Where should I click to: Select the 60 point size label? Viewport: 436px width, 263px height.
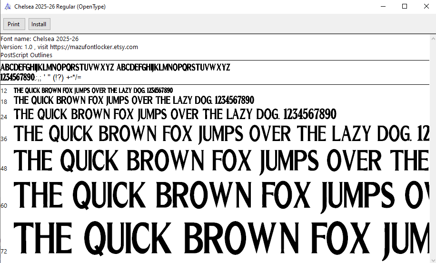pos(4,206)
